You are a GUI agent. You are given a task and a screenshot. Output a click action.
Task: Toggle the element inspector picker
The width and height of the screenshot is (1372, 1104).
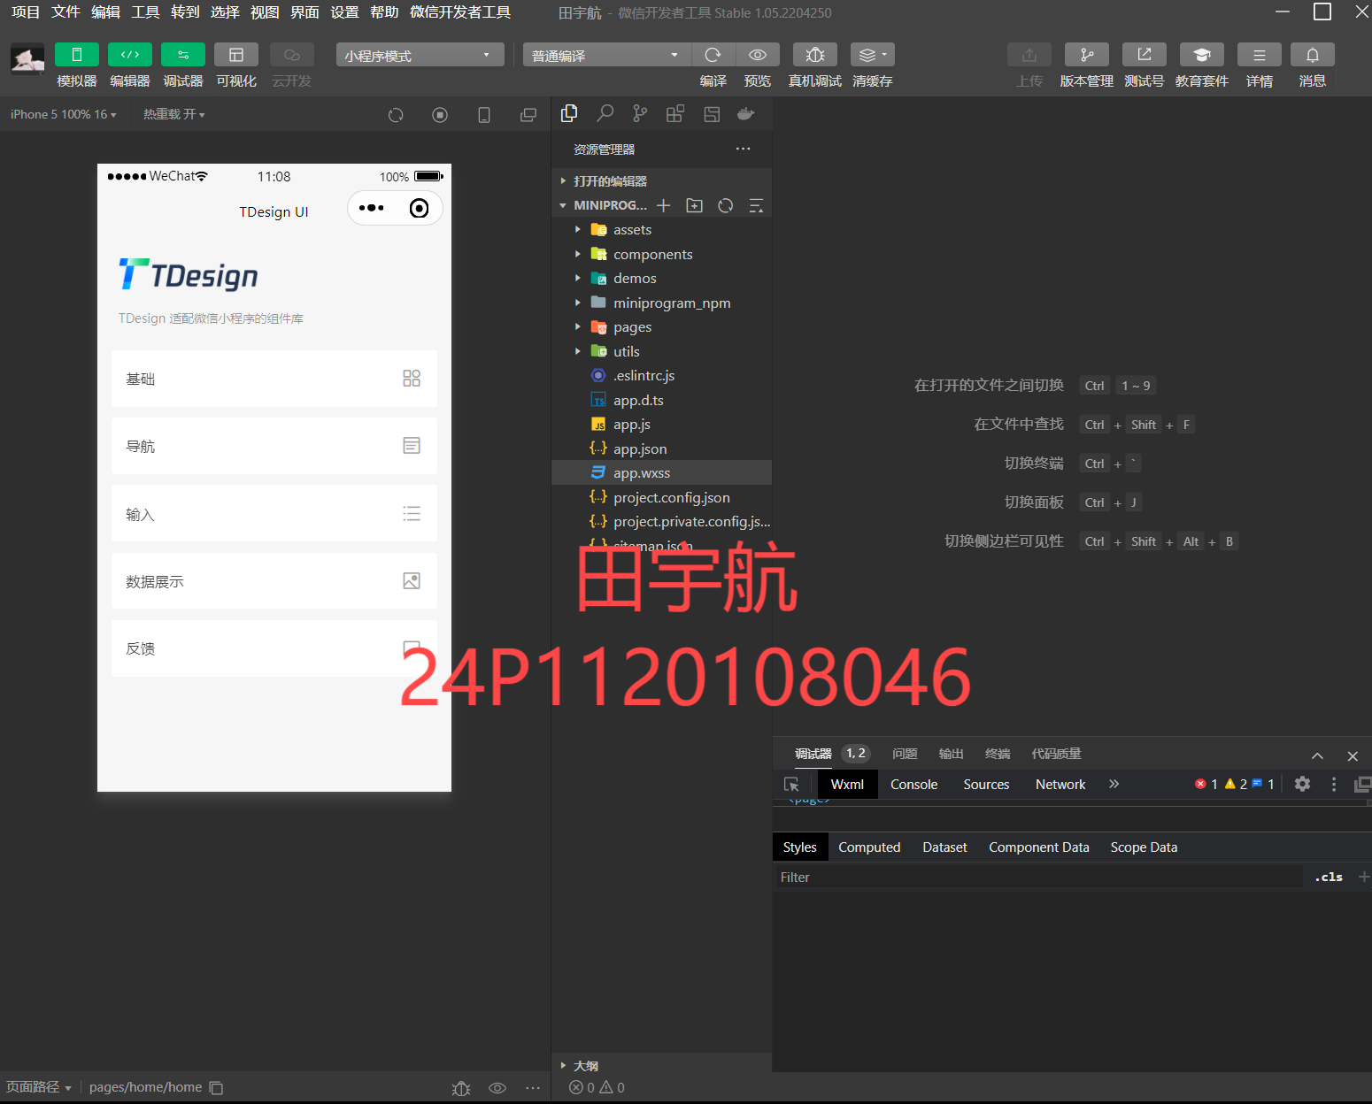792,784
